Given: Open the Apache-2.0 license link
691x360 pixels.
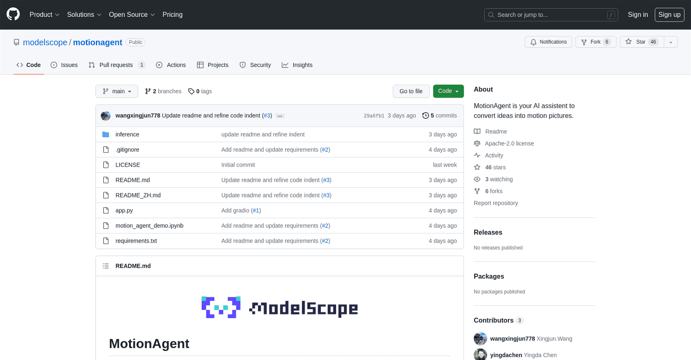Looking at the screenshot, I should pos(509,144).
